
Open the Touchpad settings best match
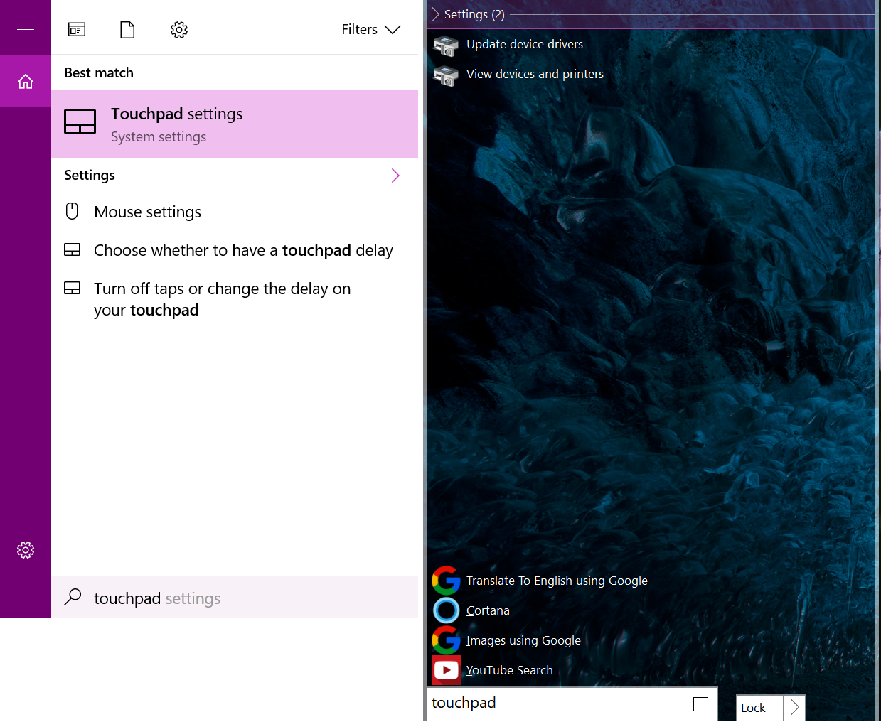235,124
